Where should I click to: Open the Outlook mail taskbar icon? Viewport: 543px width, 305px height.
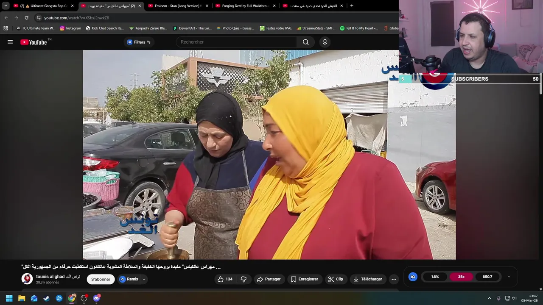(x=34, y=298)
